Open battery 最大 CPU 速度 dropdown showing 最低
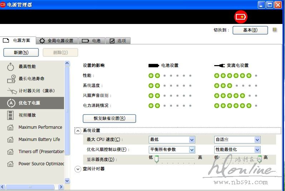 click(x=192, y=139)
